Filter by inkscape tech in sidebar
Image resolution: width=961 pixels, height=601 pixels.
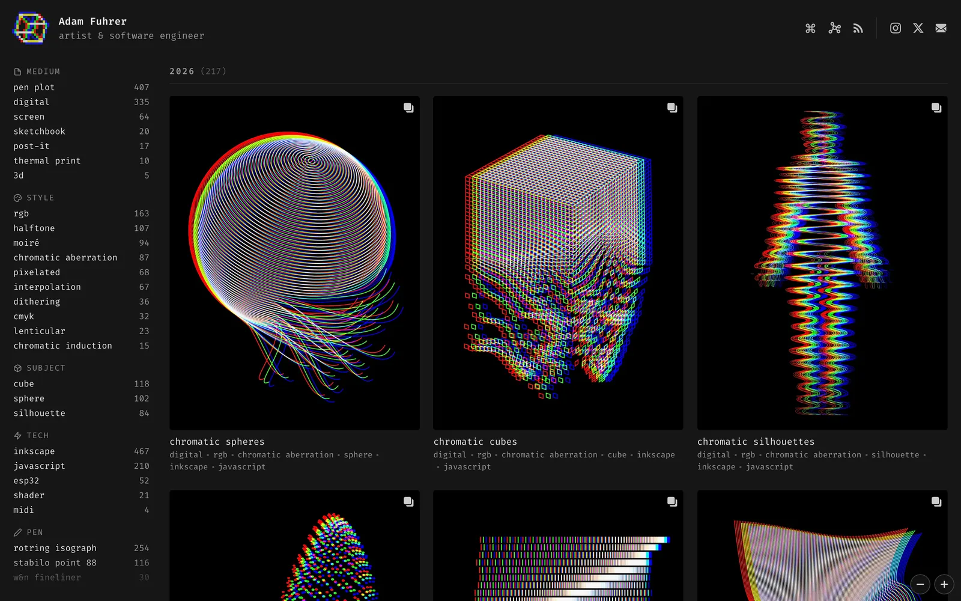81,451
